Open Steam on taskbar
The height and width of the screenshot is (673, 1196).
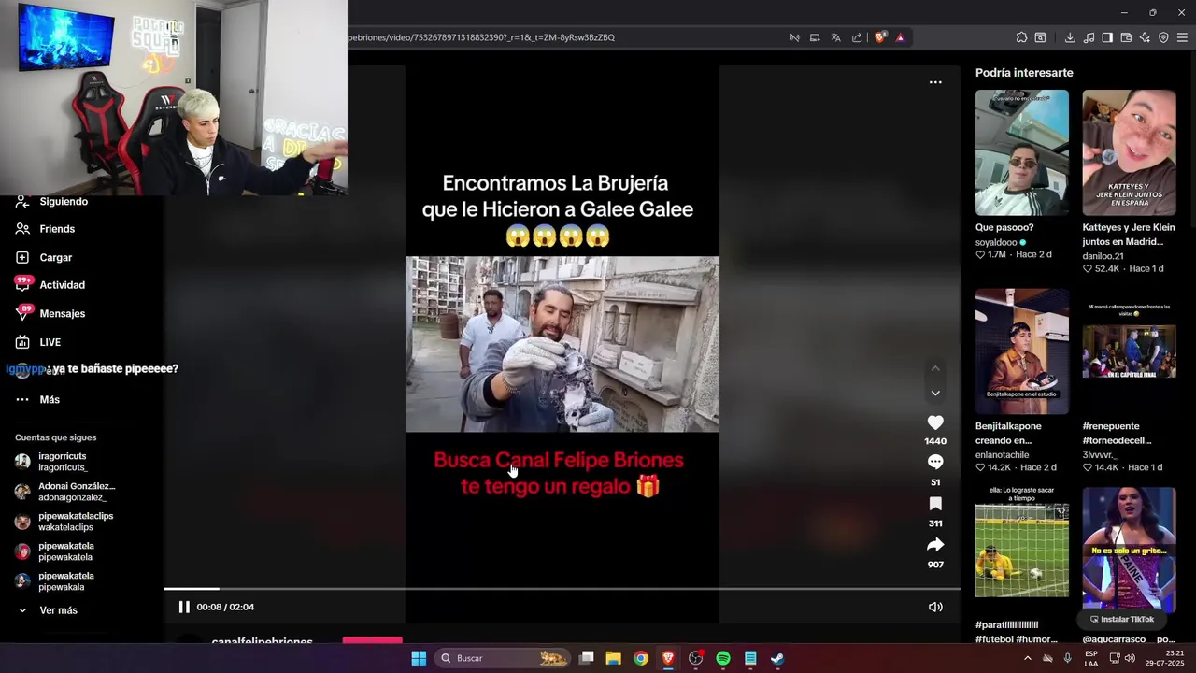click(777, 658)
